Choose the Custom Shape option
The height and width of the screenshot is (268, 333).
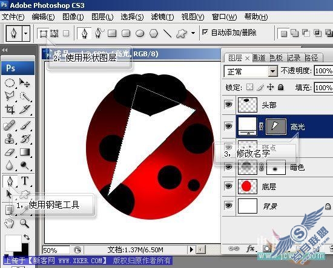tap(182, 33)
